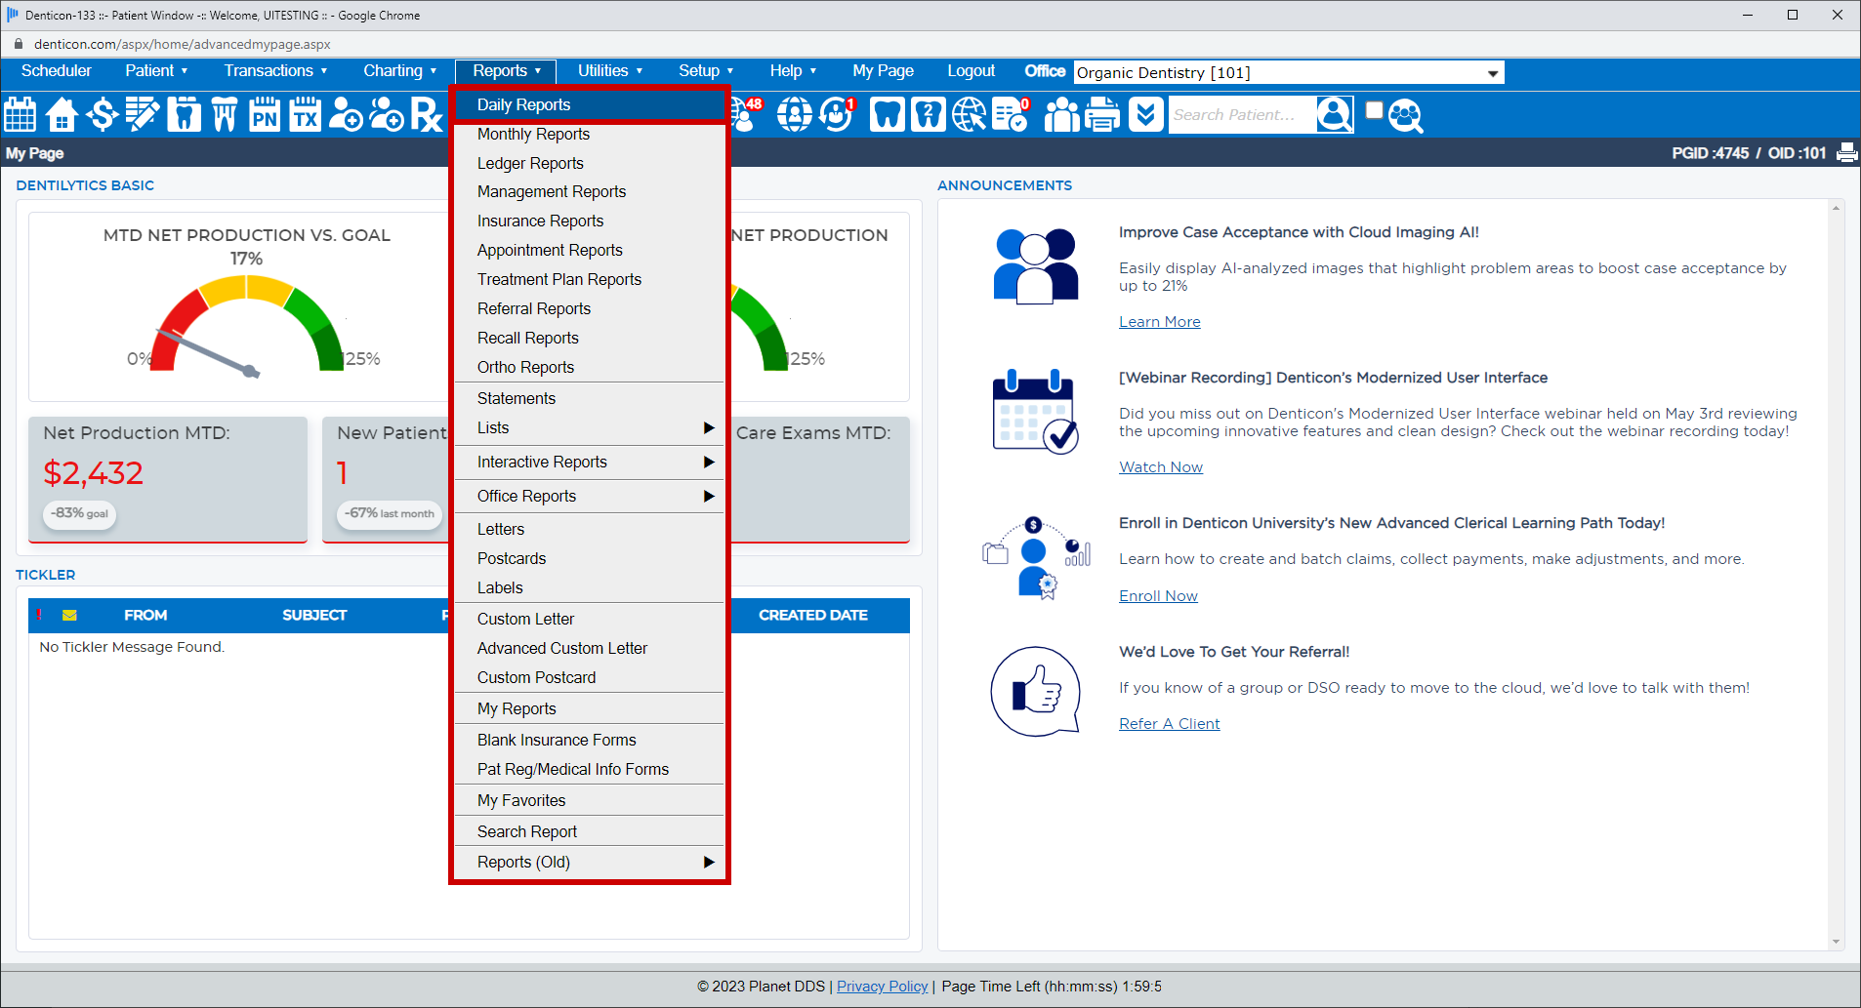1861x1008 pixels.
Task: Click the Learn More link
Action: click(1159, 322)
